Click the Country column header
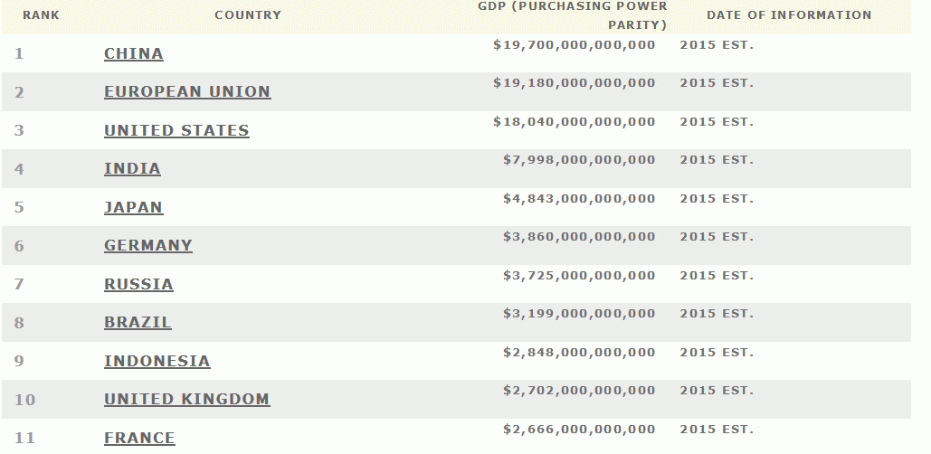Screen dimensions: 931x454 (x=248, y=15)
